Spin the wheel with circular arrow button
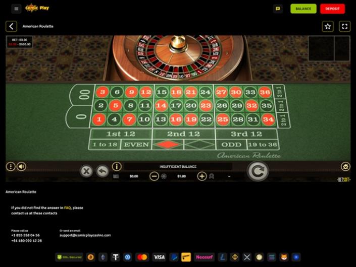The image size is (356, 267). [x=258, y=171]
